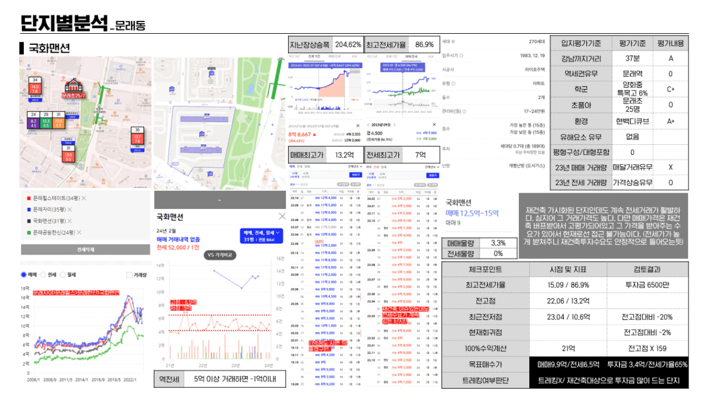
Task: Click info icon beside 관리비(월)
Action: pos(465,112)
